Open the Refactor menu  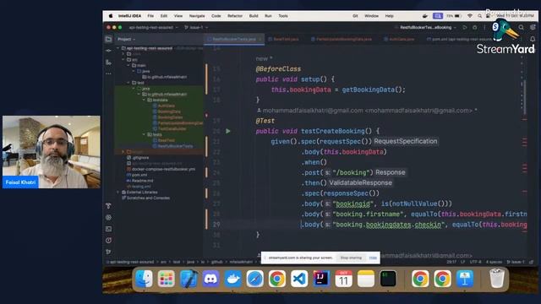[x=235, y=16]
